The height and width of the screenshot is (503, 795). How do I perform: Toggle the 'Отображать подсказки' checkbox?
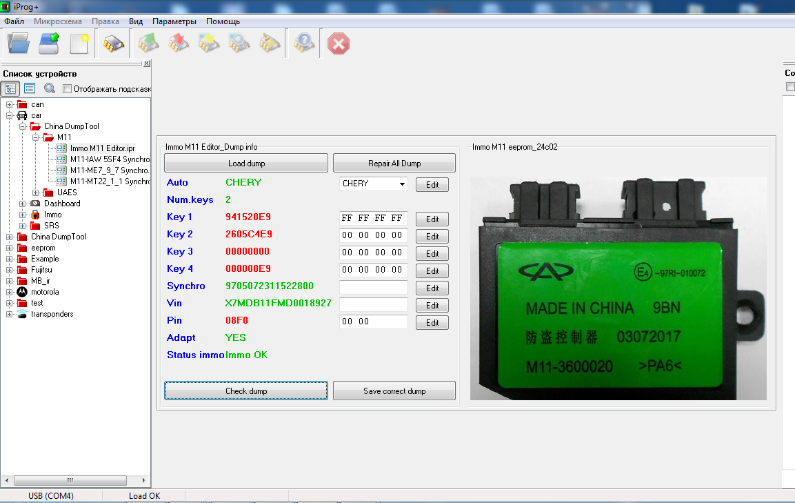(x=67, y=89)
